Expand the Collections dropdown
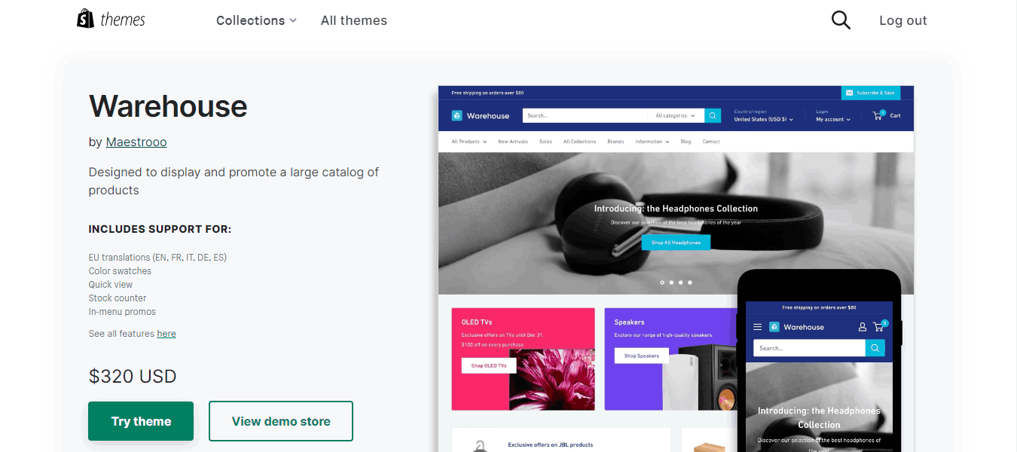 [256, 20]
